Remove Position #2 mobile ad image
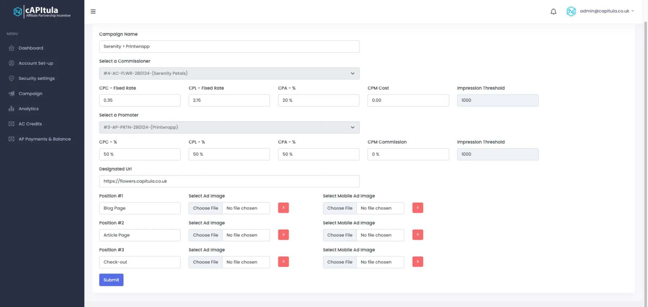648x307 pixels. (418, 235)
